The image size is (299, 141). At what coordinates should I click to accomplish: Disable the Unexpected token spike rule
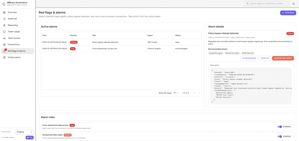coord(280,136)
